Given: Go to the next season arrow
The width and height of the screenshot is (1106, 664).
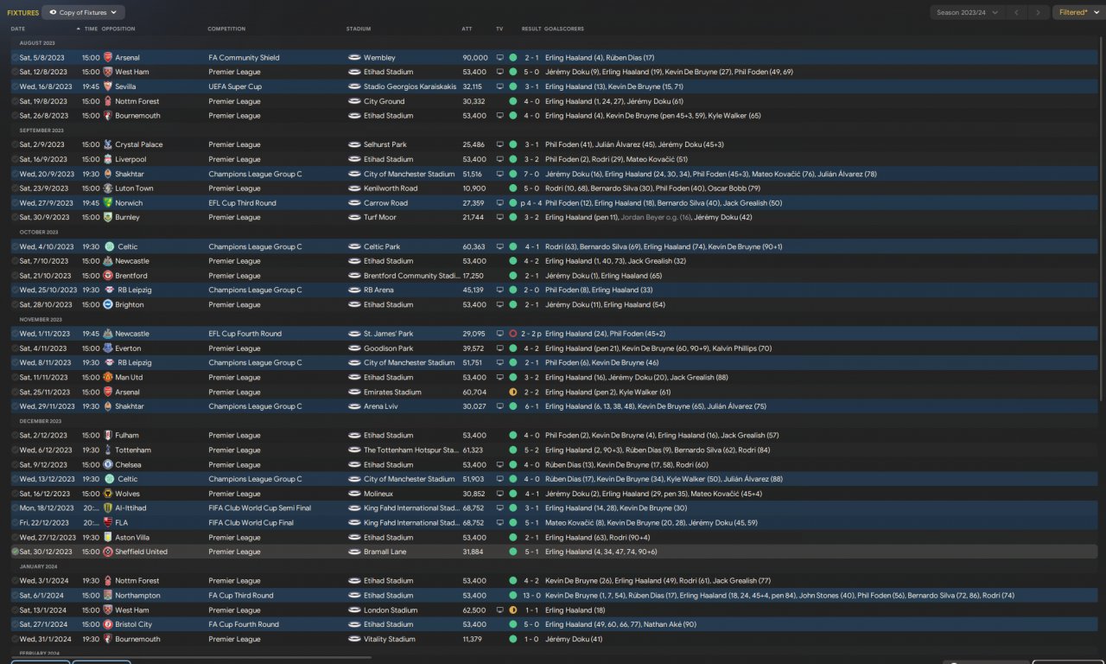Looking at the screenshot, I should [1039, 13].
